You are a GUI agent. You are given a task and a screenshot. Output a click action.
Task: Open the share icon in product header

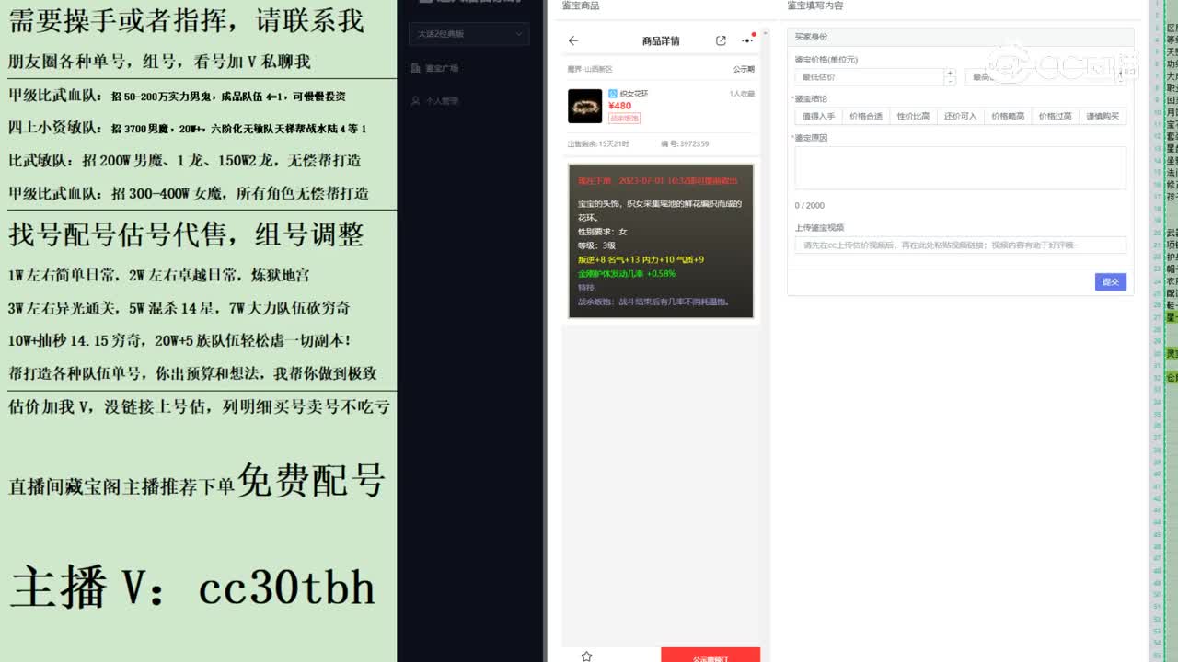[x=721, y=40]
